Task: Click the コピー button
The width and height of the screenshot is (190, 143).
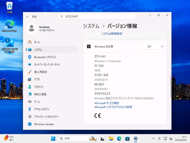Action: [149, 46]
